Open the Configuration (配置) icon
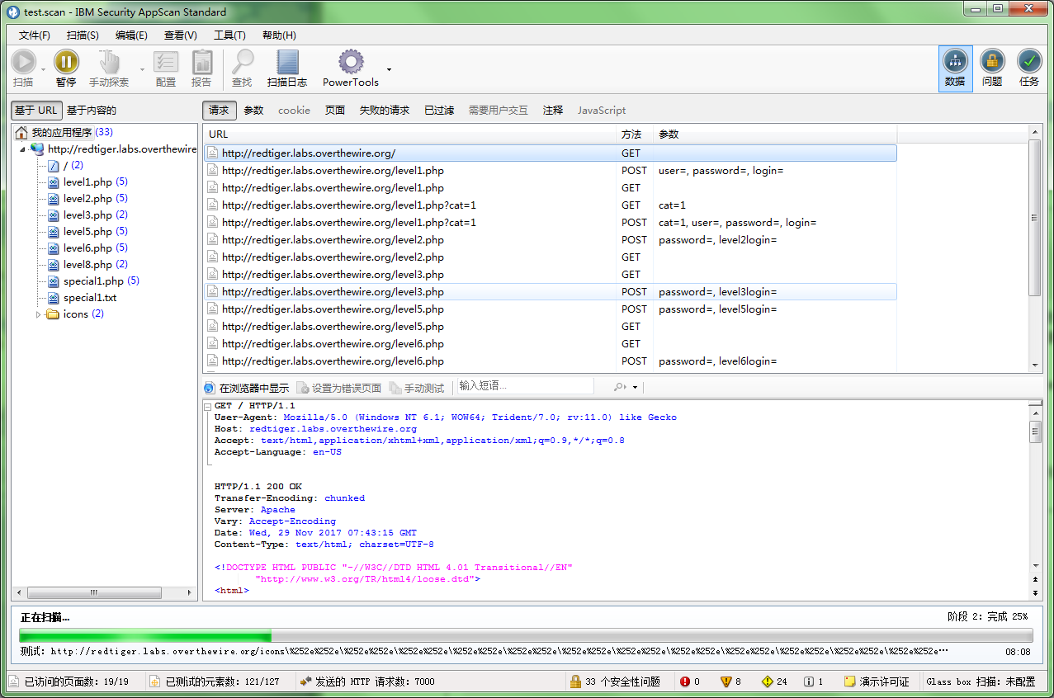This screenshot has width=1054, height=698. [166, 62]
